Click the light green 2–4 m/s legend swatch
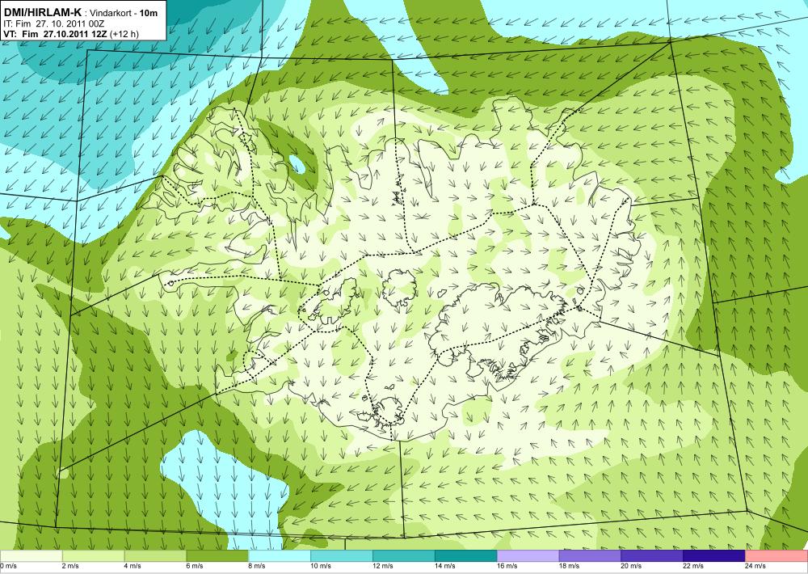Viewport: 808px width, 574px height. pos(93,556)
